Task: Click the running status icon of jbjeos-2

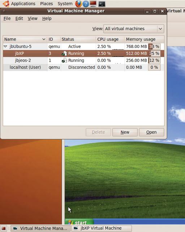Action: click(64, 60)
